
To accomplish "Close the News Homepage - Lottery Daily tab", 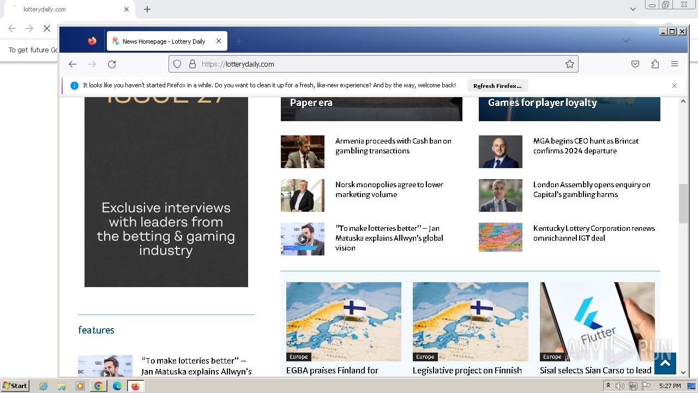I will [219, 41].
